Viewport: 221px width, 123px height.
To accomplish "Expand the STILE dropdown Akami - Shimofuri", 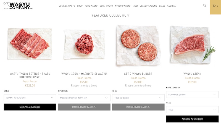I will 30,98.
